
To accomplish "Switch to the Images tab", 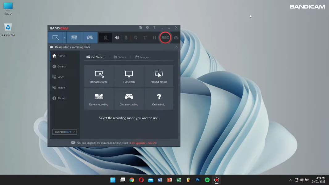I will click(x=142, y=57).
